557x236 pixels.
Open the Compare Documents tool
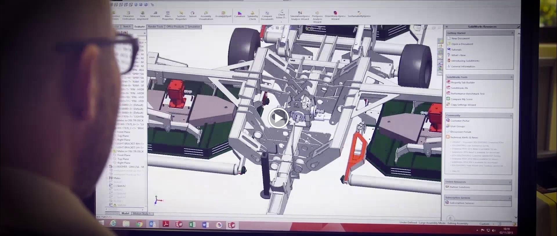267,16
